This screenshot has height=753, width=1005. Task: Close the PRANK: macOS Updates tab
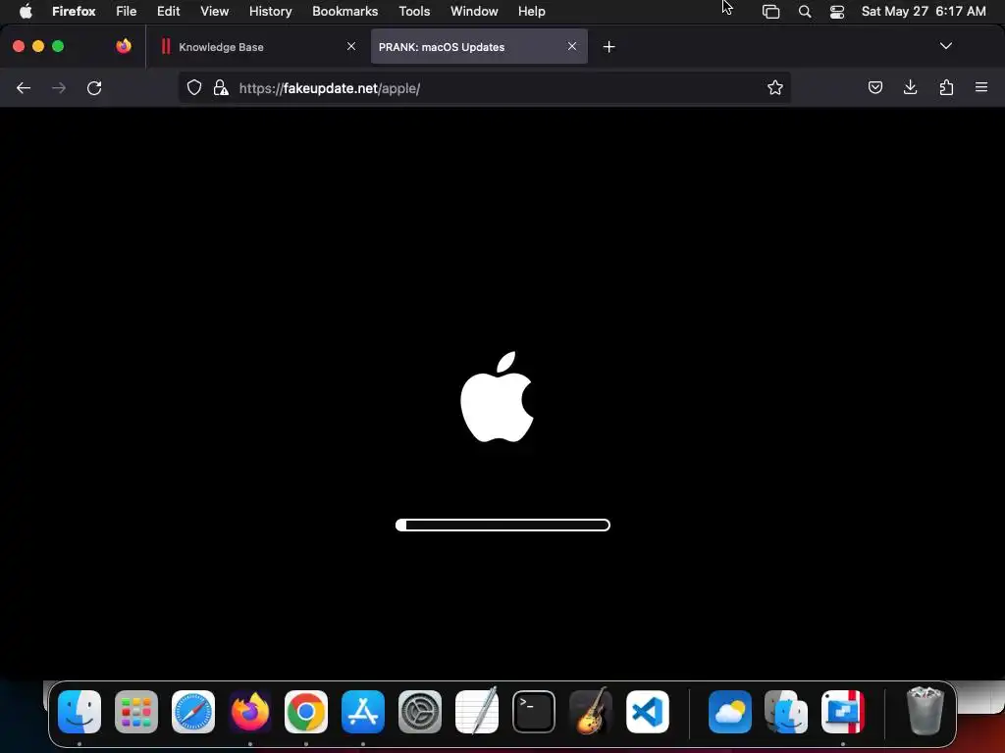coord(572,46)
